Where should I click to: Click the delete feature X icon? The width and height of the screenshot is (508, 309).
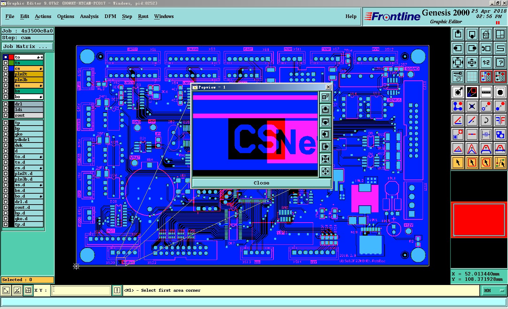pos(472,106)
